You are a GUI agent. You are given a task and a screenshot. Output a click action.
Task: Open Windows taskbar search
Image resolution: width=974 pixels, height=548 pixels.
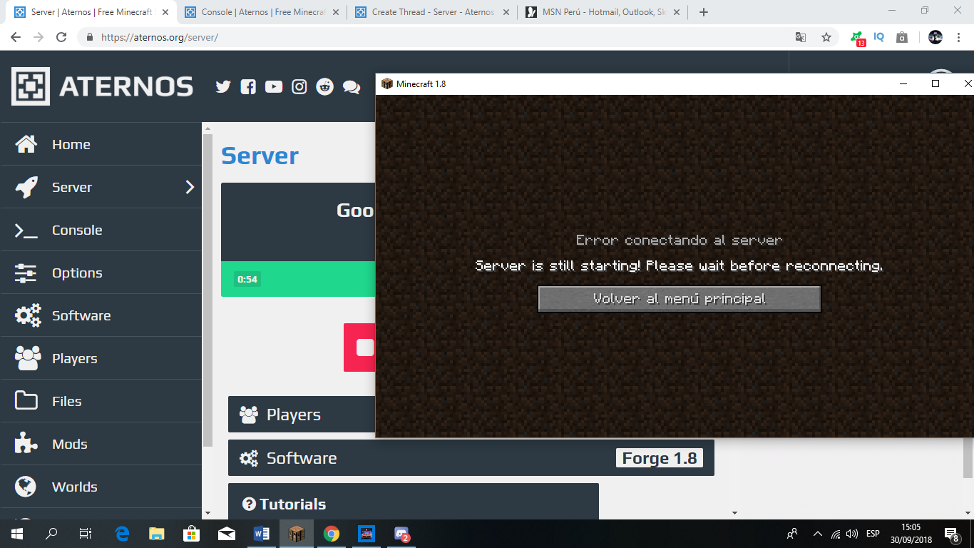(51, 534)
